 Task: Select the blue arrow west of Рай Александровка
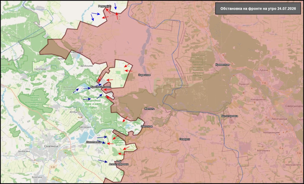click(x=103, y=161)
